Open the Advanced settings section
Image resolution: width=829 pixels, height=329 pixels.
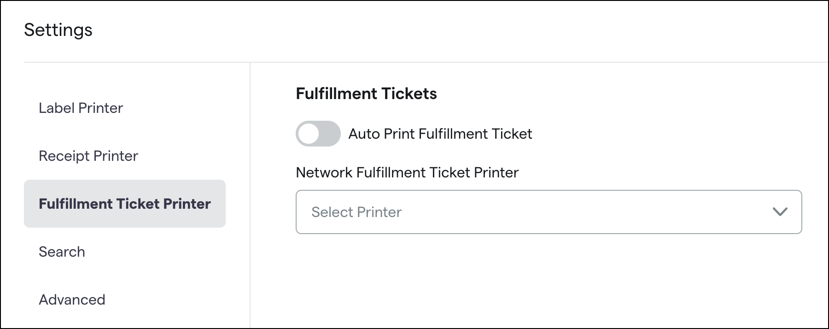[72, 300]
